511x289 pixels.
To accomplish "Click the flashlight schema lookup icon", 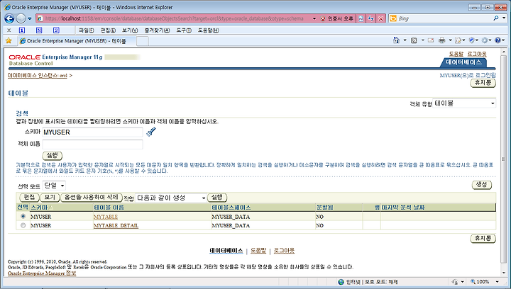I will click(x=151, y=132).
